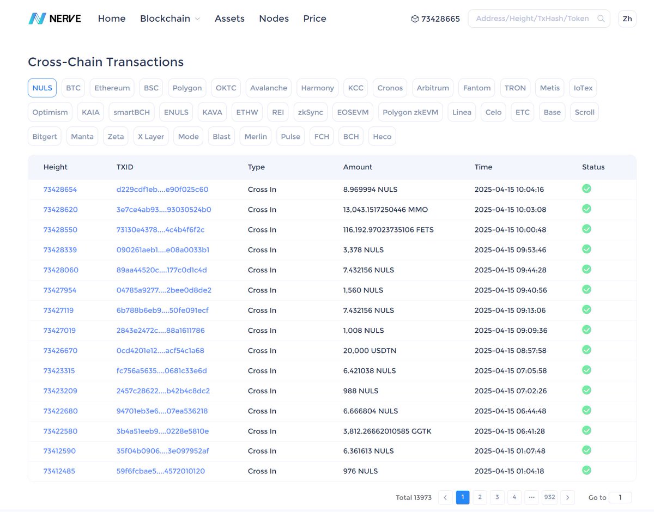Select the BTC chain filter

(73, 88)
